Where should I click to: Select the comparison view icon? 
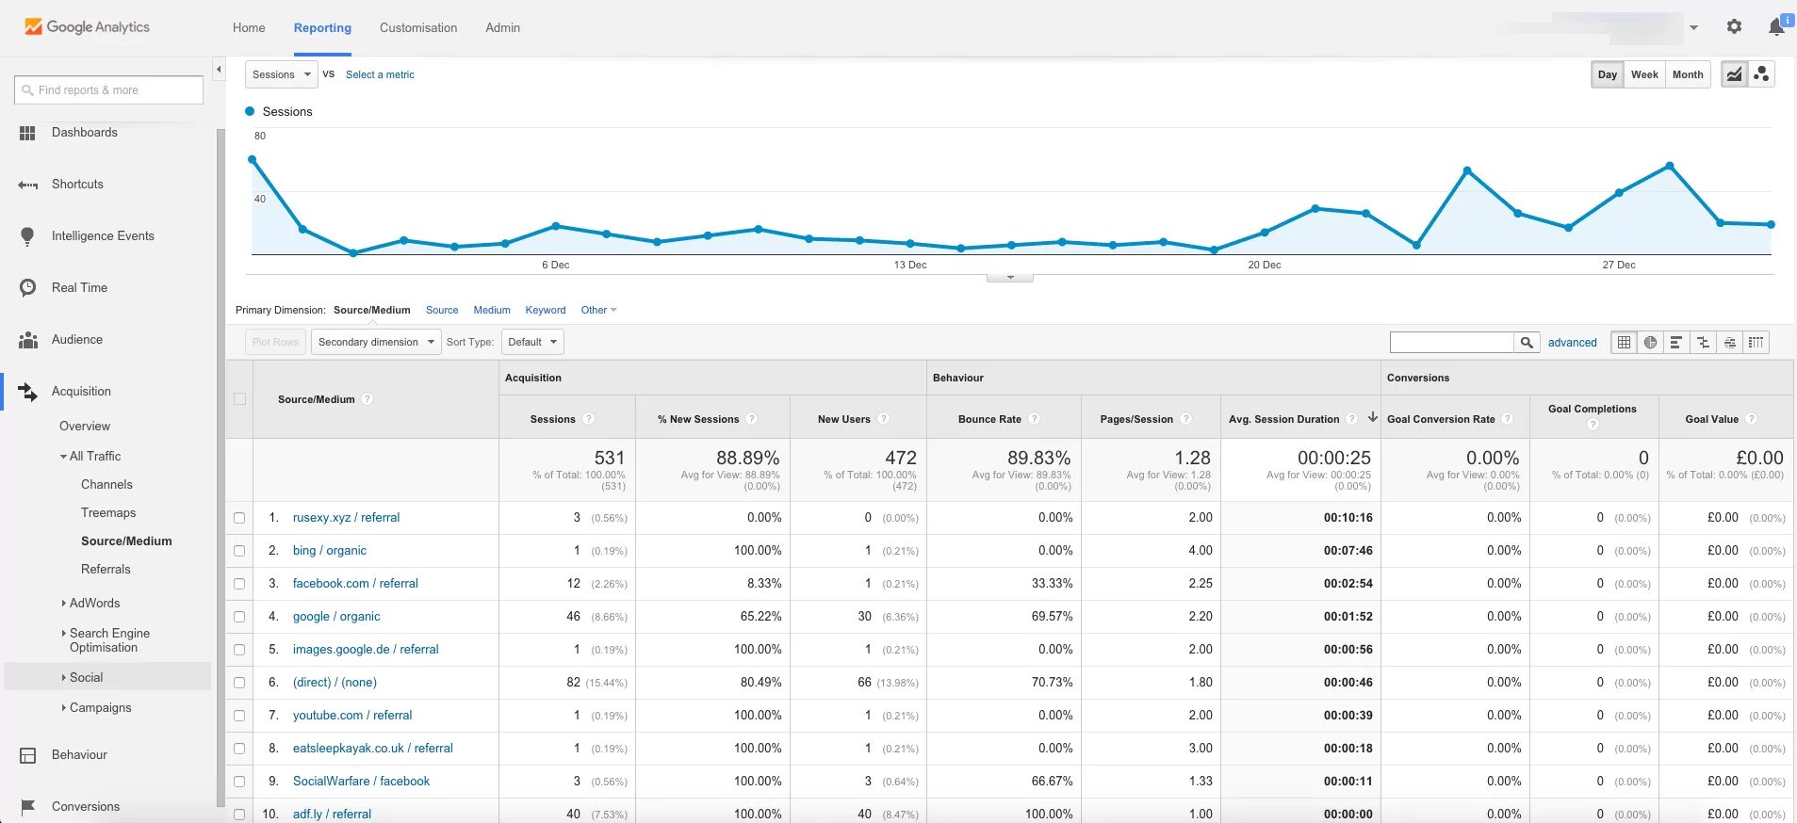1703,343
